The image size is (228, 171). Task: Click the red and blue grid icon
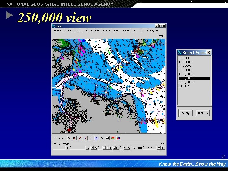pos(118,138)
